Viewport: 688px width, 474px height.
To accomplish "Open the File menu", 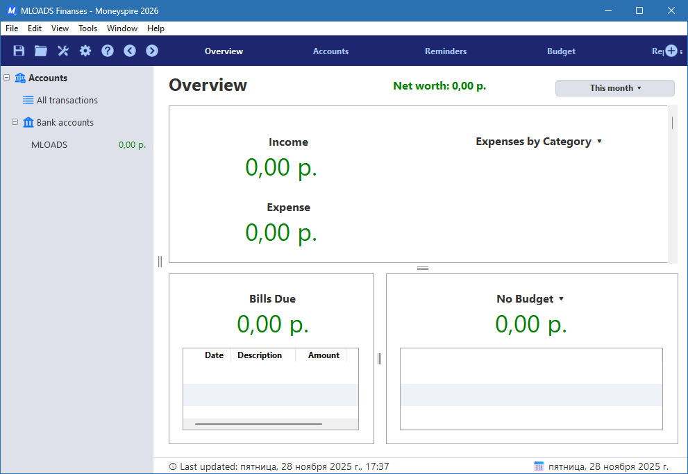I will (11, 28).
